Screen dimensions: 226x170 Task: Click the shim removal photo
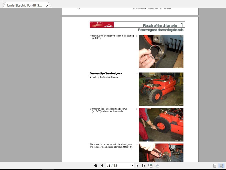161,51
